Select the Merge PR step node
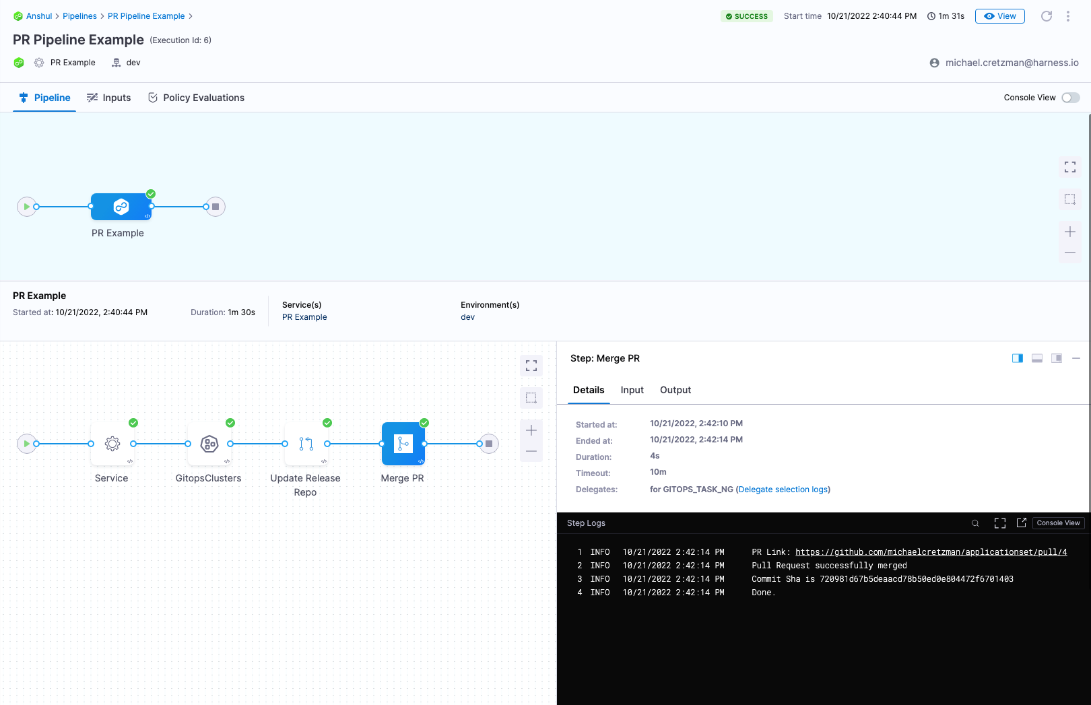 click(403, 444)
